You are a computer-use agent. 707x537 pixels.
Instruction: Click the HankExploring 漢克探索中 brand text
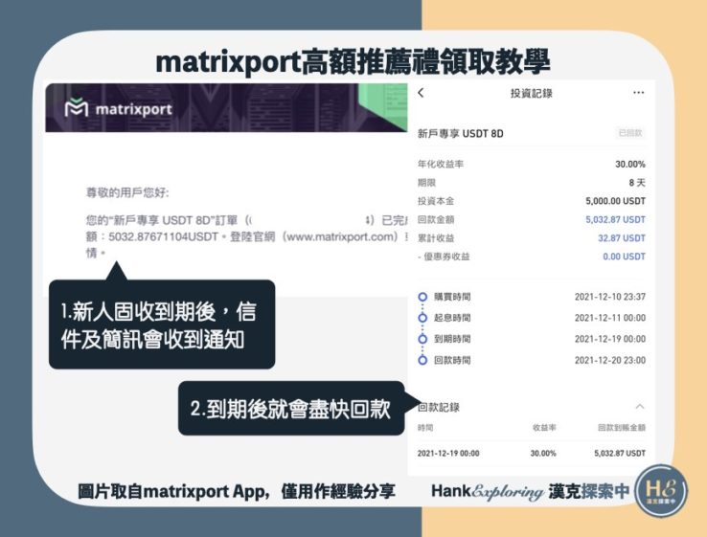click(530, 491)
